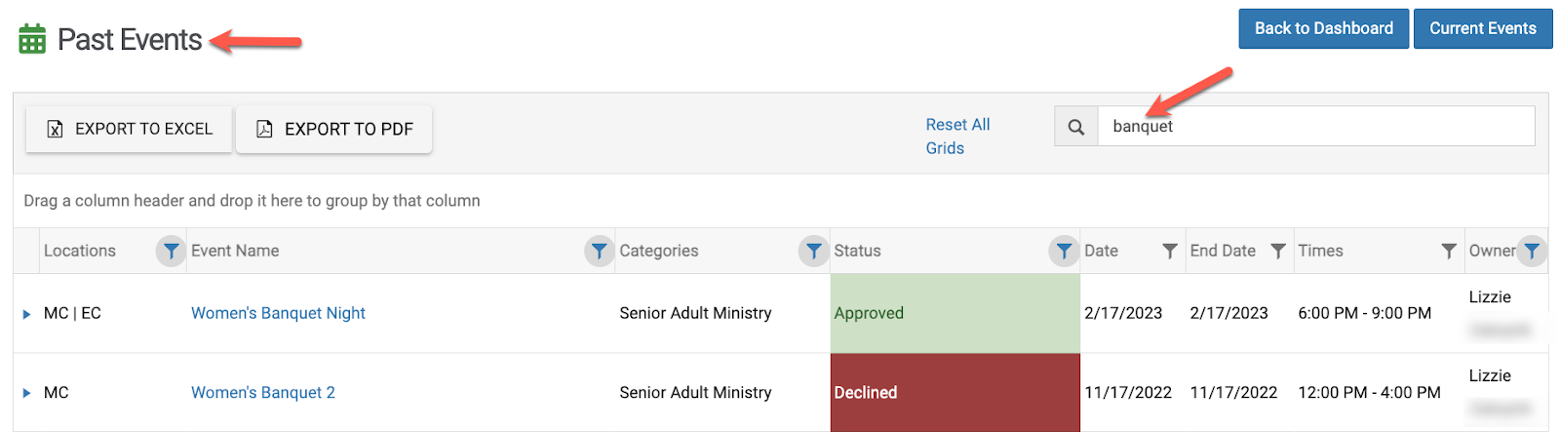Click the Times column filter icon

point(1449,251)
